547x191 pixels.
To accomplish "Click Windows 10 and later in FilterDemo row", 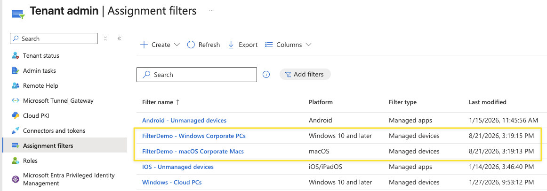I will pos(340,136).
